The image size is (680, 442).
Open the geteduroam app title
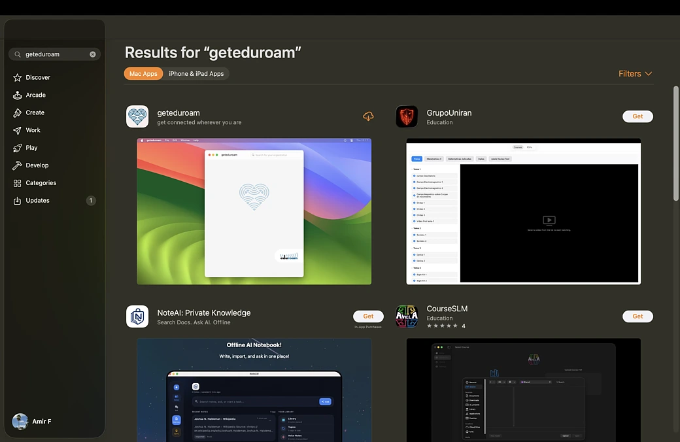[178, 112]
